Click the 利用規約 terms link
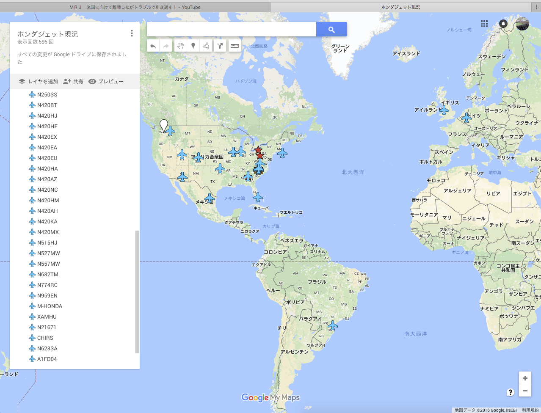Viewport: 541px width, 413px height. point(530,410)
